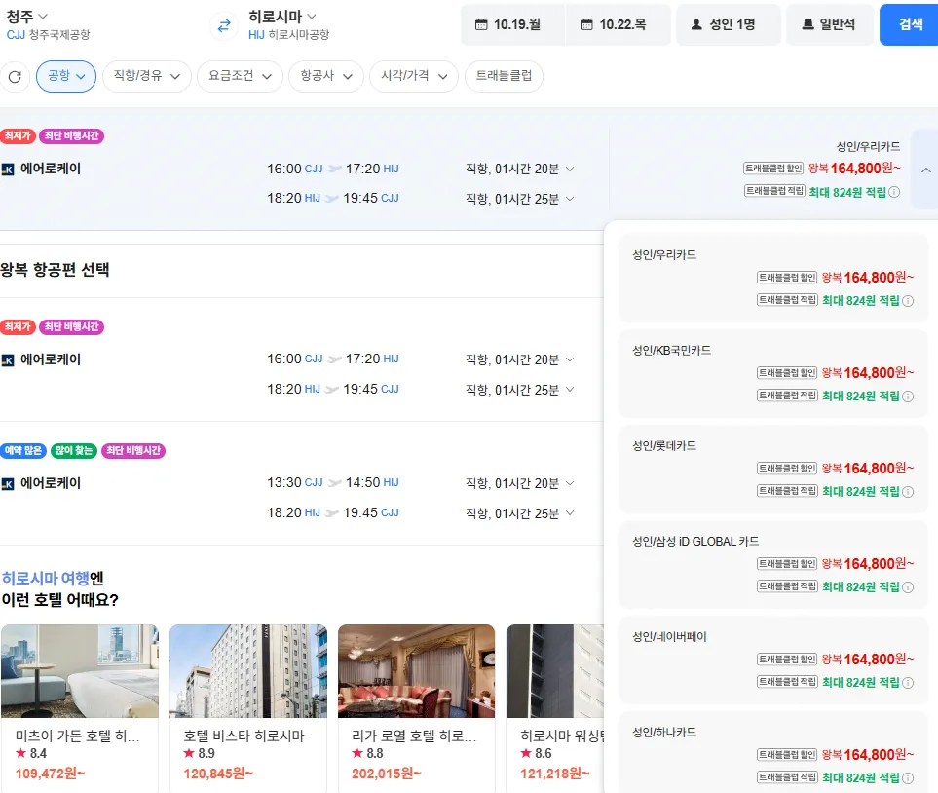This screenshot has height=793, width=938.
Task: Click info icon next to 성인/롯데카드 적립
Action: tap(908, 491)
